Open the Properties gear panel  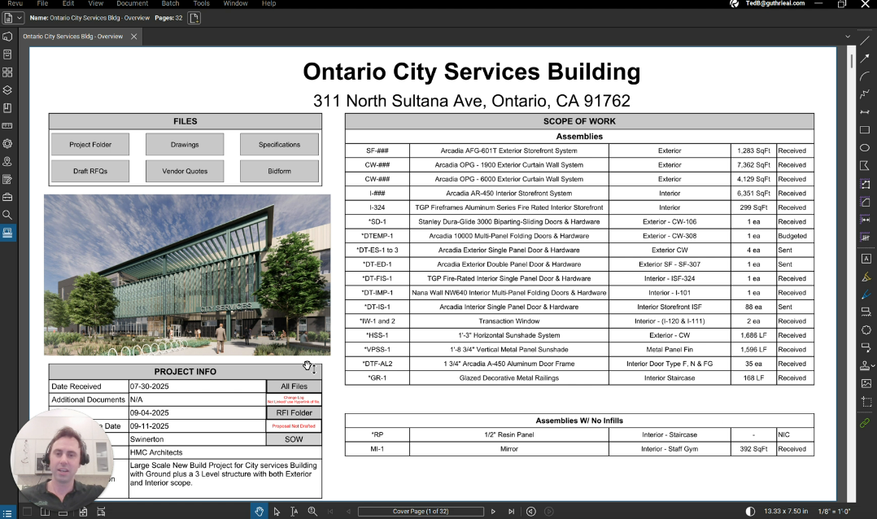[7, 144]
